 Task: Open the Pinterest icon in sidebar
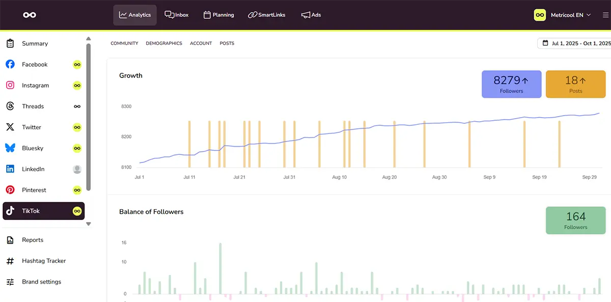tap(10, 190)
